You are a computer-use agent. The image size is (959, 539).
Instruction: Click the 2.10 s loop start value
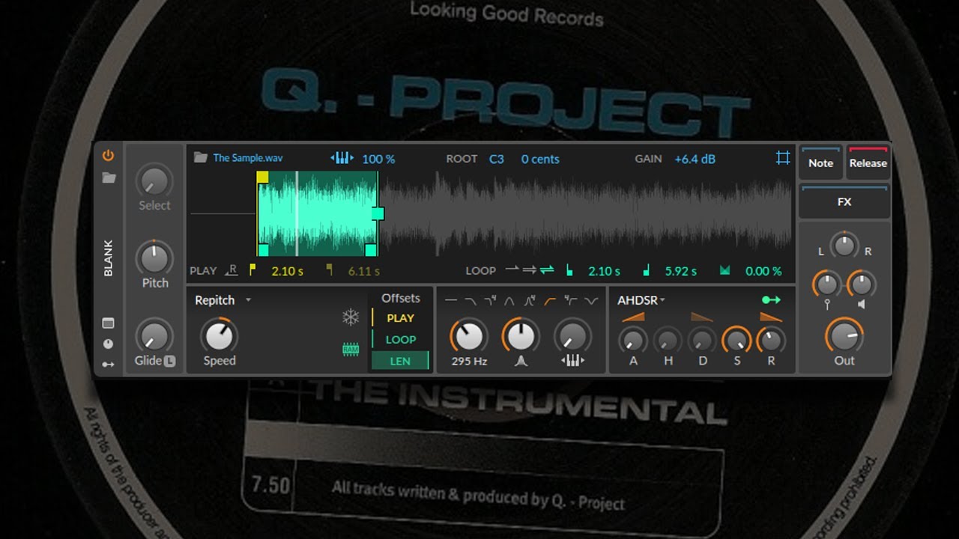click(x=604, y=271)
